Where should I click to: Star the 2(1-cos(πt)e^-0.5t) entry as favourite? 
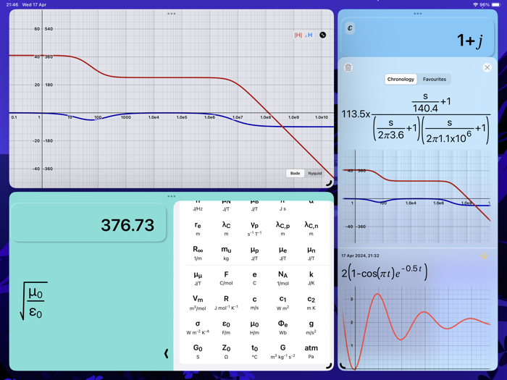pos(484,256)
